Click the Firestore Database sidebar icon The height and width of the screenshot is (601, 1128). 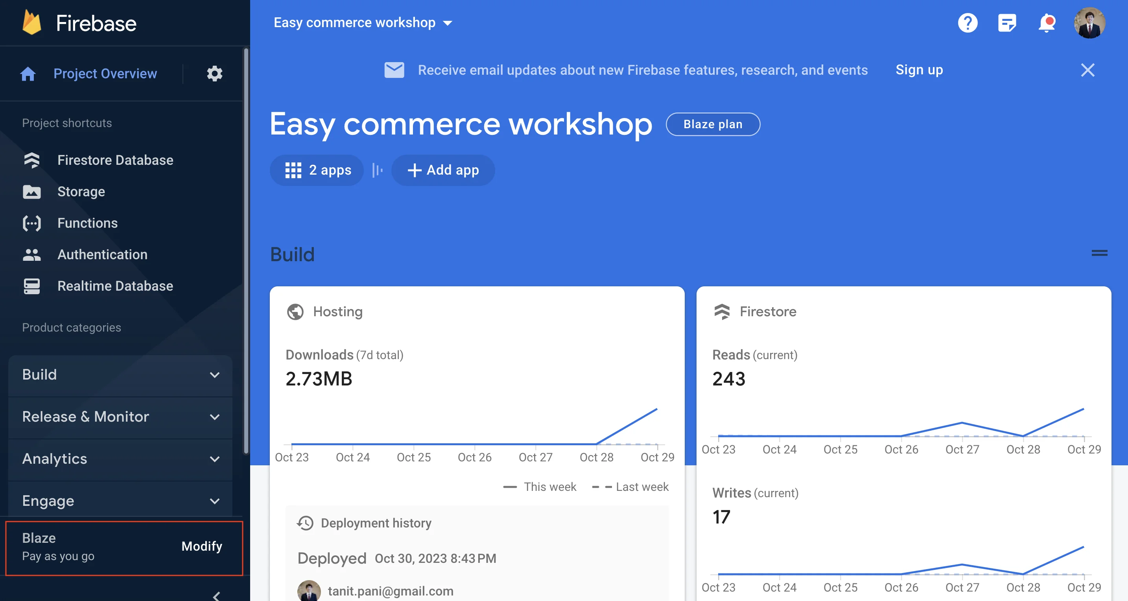coord(31,160)
